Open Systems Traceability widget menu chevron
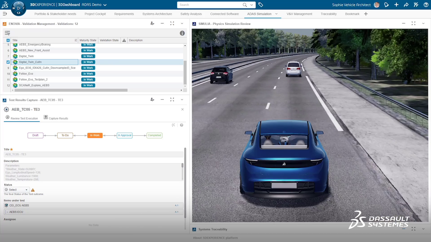431x242 pixels. (x=423, y=229)
